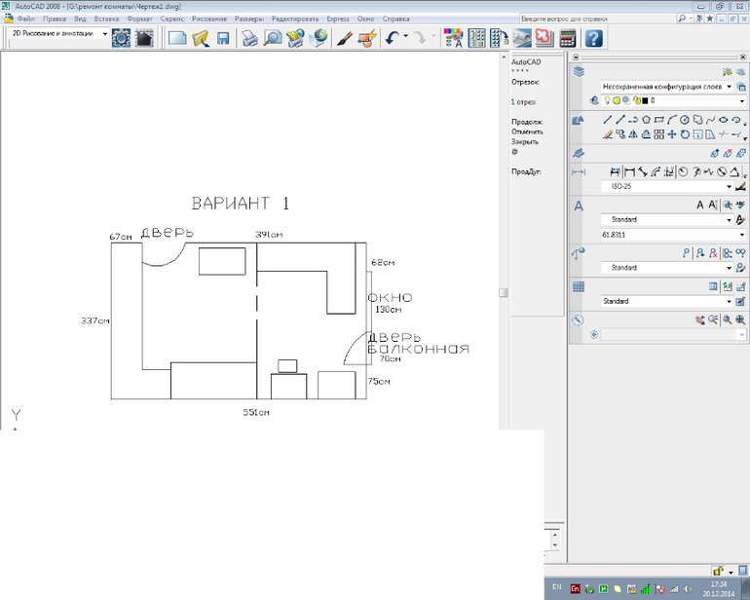Open the calculator icon in the toolbar

pyautogui.click(x=567, y=38)
